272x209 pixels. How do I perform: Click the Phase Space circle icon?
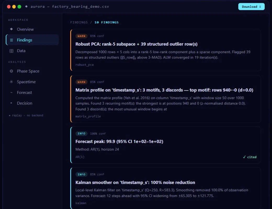click(12, 71)
